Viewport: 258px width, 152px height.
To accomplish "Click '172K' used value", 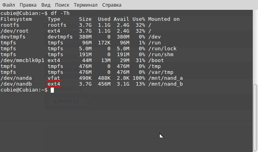I will coord(104,43).
